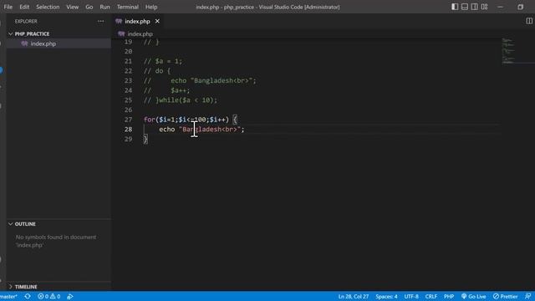This screenshot has width=535, height=301.
Task: Click commented line // }while($a < 10);
Action: 181,100
